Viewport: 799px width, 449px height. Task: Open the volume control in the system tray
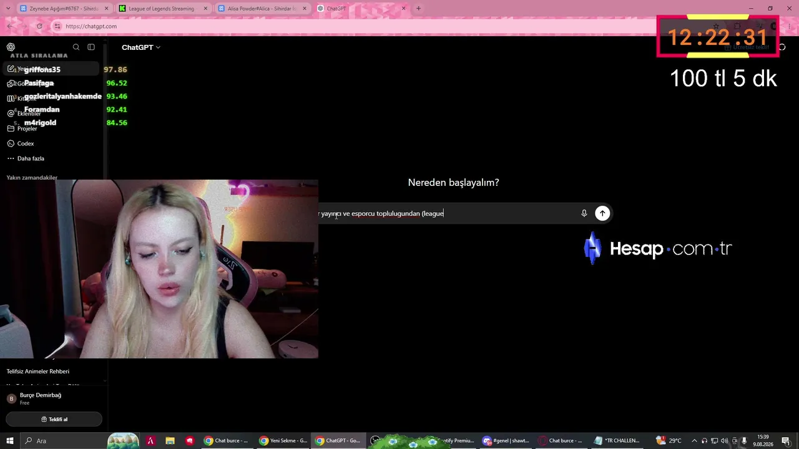725,441
